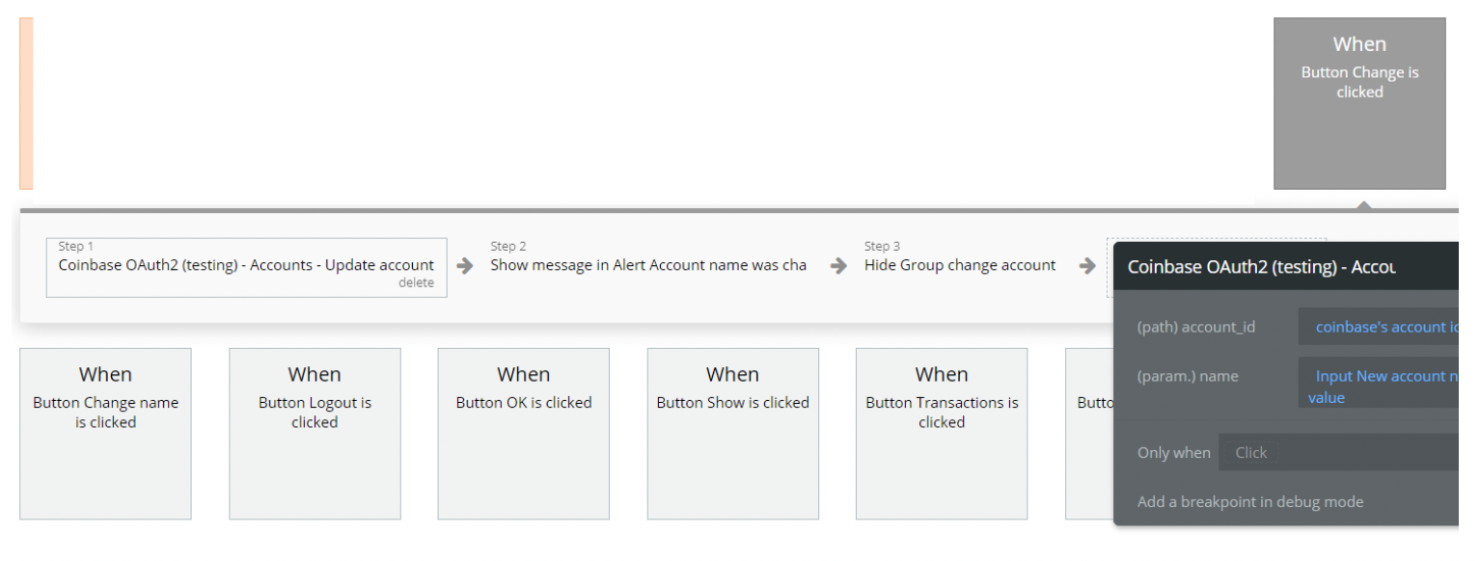Viewport: 1480px width, 561px height.
Task: Click the Coinbase OAuth2 panel title bar
Action: click(1286, 267)
